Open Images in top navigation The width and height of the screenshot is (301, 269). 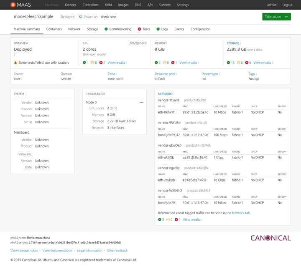point(123,5)
